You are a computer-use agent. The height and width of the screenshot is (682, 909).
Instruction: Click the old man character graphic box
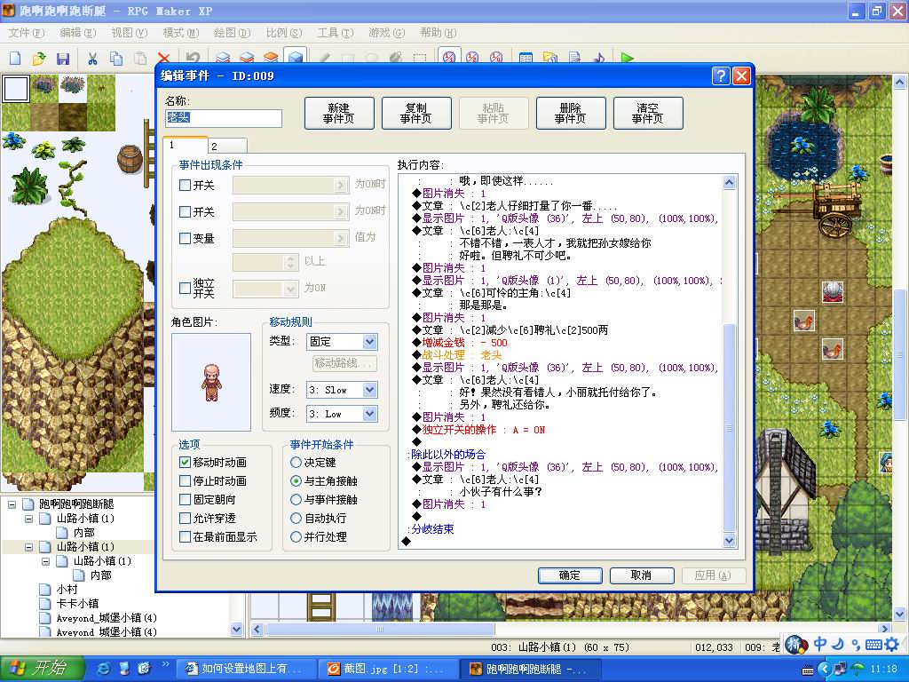pos(211,382)
